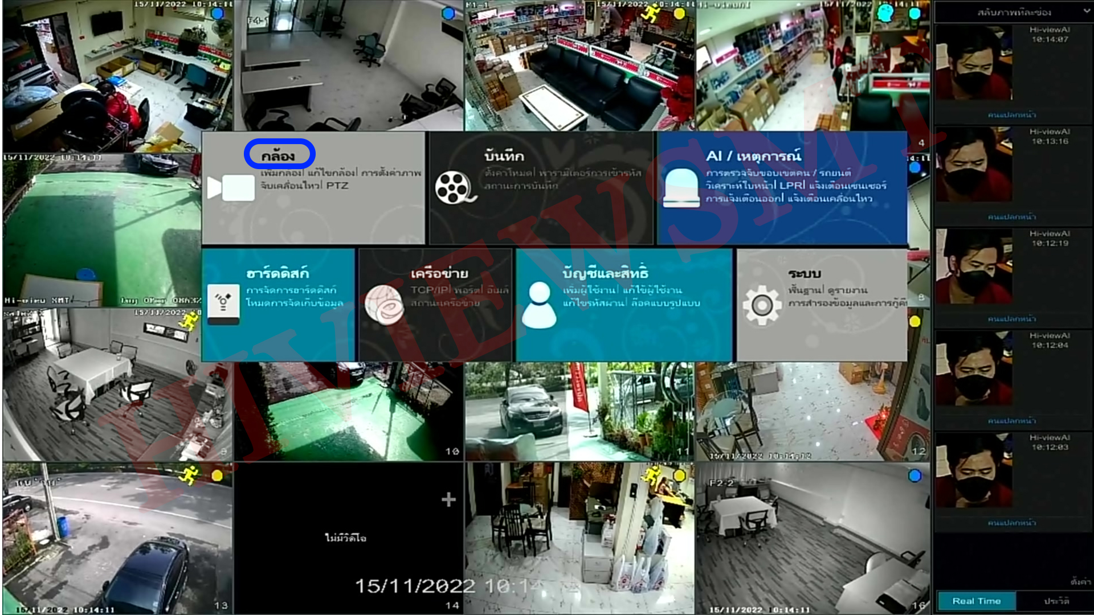Click the globe network icon for เครือข่าย

384,305
